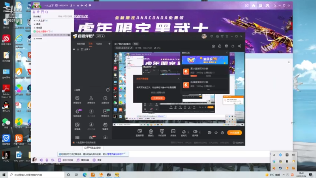The height and width of the screenshot is (178, 316).
Task: Collapse the green-marked red channel node
Action: click(x=35, y=32)
